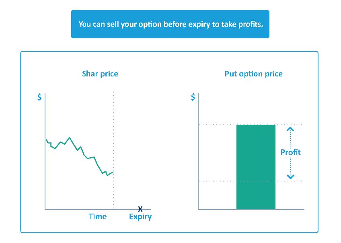
Task: Click the "Shar price" chart title
Action: click(x=100, y=74)
